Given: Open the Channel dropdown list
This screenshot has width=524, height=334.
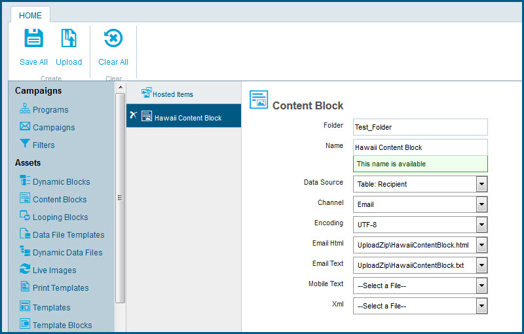Looking at the screenshot, I should point(482,204).
